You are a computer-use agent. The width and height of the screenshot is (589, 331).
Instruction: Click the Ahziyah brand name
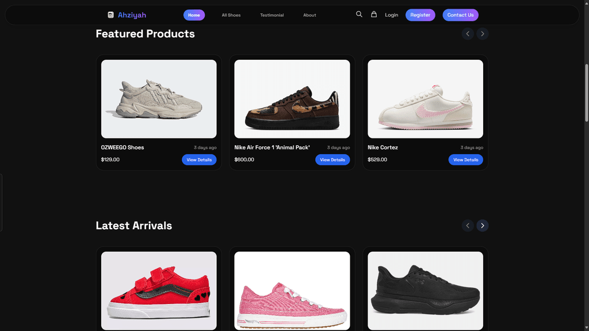point(132,15)
